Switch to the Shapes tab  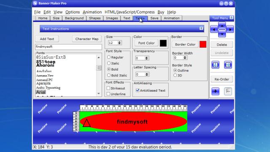tap(94, 18)
